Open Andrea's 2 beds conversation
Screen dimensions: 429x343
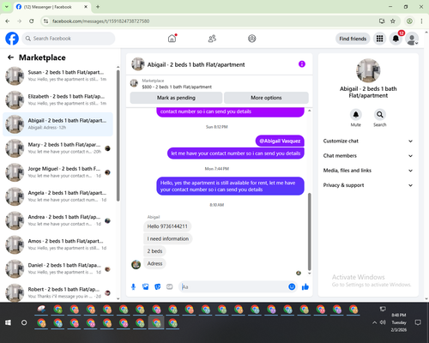point(57,220)
